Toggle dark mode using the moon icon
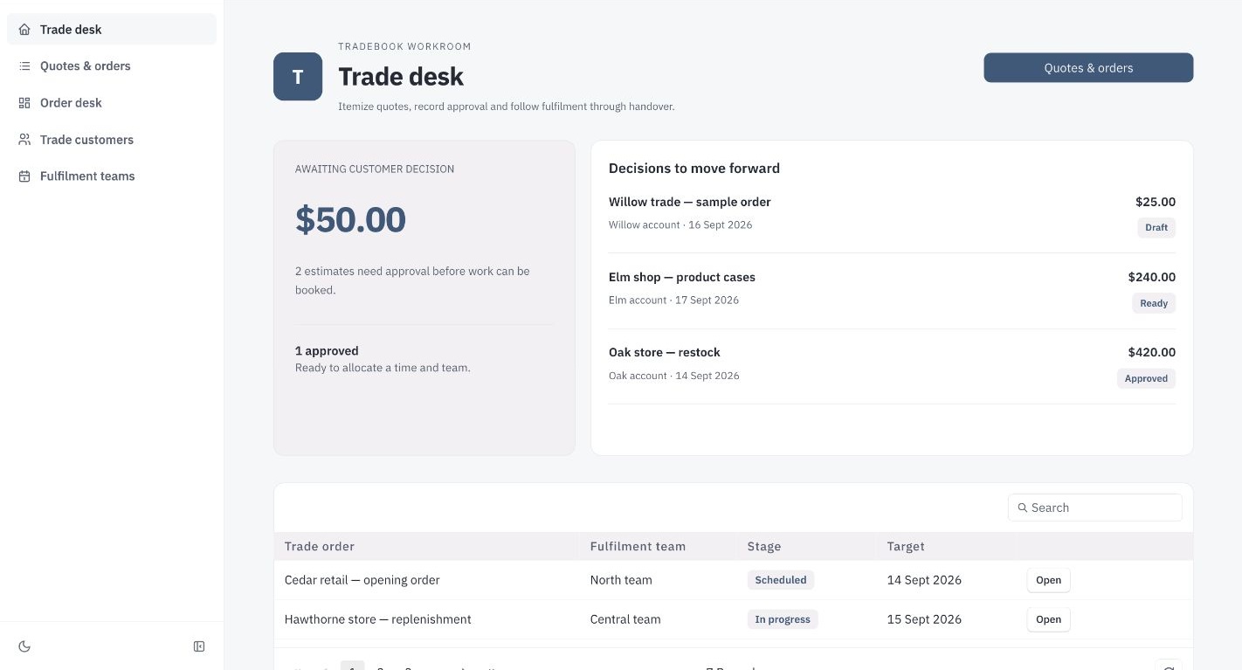Viewport: 1242px width, 670px height. click(24, 646)
